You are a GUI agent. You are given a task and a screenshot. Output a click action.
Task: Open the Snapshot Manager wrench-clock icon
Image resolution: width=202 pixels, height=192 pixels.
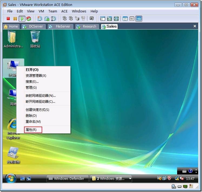tap(53, 19)
